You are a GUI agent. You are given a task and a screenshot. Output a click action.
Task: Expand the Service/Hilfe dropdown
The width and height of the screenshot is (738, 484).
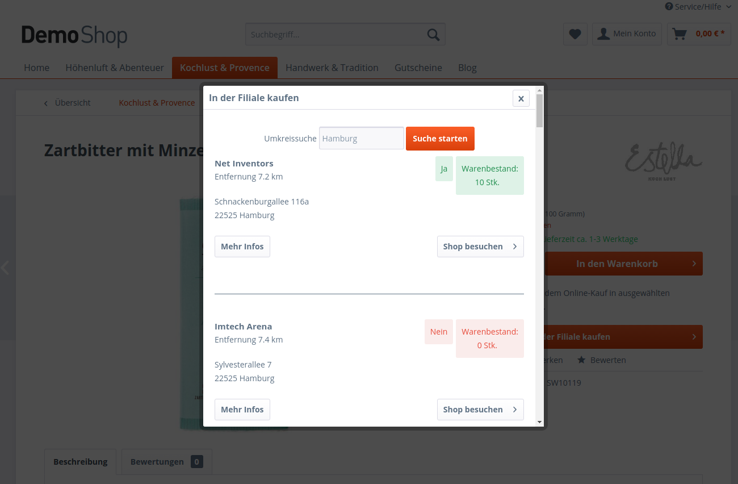[x=729, y=7]
